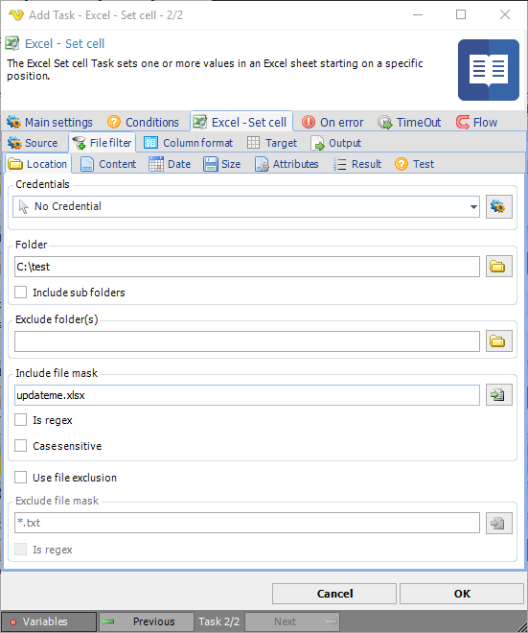Screen dimensions: 528x633
Task: Switch to Flow tab
Action: coord(477,122)
